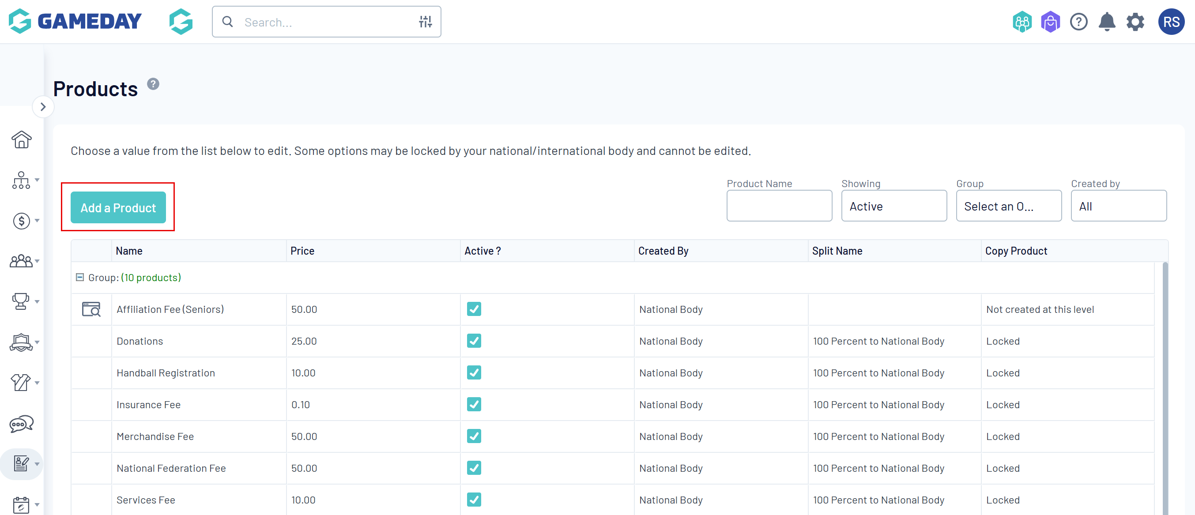Collapse the 10 products group
Viewport: 1195px width, 515px height.
pyautogui.click(x=80, y=277)
